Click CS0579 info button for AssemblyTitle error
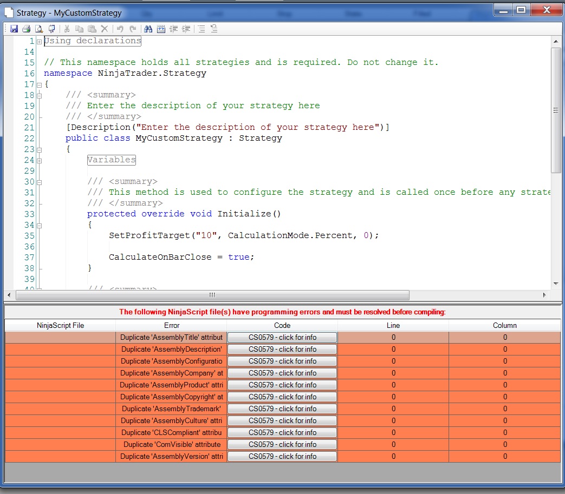This screenshot has height=494, width=565. [282, 337]
